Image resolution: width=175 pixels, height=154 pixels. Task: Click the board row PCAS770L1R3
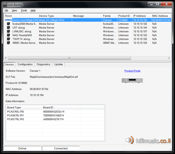click(55, 119)
